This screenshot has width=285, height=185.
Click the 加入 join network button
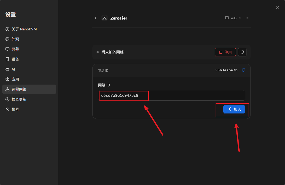234,109
